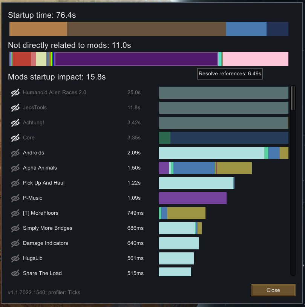Viewport: 305px width, 307px height.
Task: Hide Simply More Bridges entry
Action: pyautogui.click(x=15, y=228)
